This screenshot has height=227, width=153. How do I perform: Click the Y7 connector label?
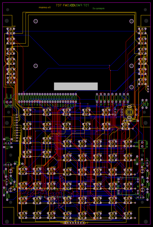pos(86,223)
